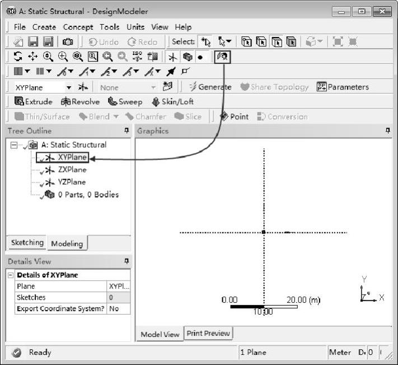Screen dimensions: 398x365
Task: Open the None sketch combo box
Action: (x=128, y=87)
